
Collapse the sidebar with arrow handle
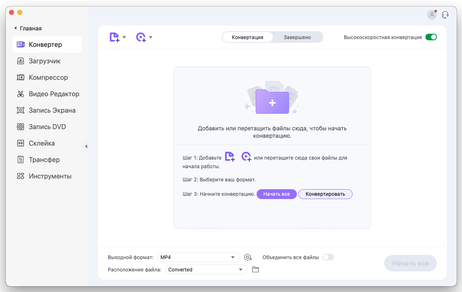pyautogui.click(x=86, y=146)
